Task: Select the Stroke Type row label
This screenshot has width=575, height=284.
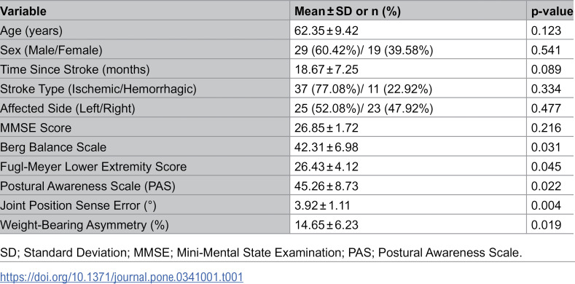Action: 98,89
